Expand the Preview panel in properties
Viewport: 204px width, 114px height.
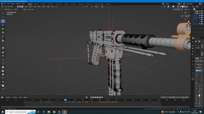[199, 64]
